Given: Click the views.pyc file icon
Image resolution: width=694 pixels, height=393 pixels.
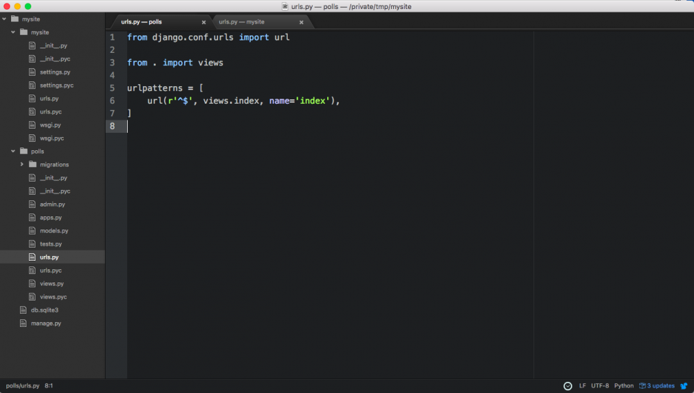Looking at the screenshot, I should [x=32, y=297].
